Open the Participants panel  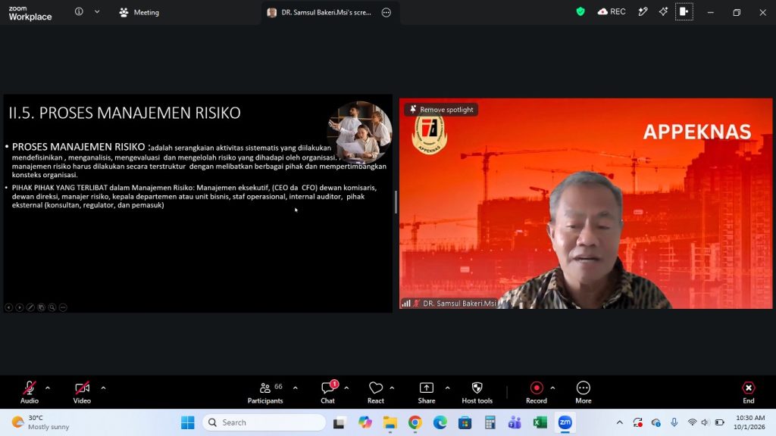point(265,393)
